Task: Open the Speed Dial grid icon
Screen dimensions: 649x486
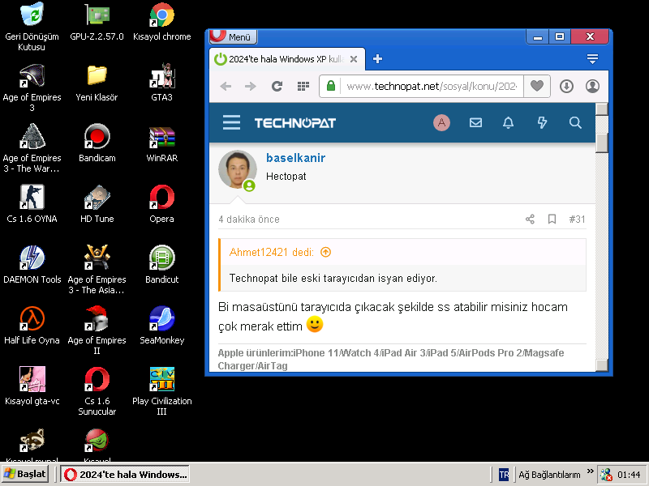Action: (x=303, y=87)
